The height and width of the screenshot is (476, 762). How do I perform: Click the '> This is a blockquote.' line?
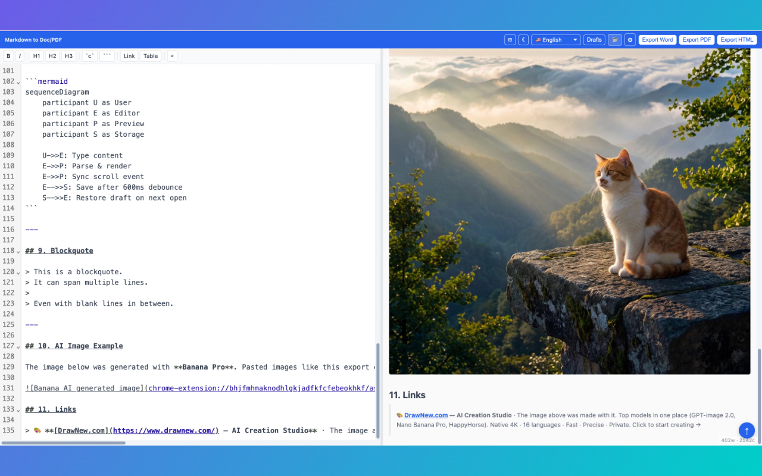tap(74, 272)
